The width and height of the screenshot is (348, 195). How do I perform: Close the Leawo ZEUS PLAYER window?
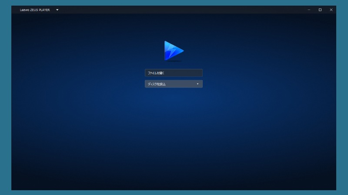(x=331, y=10)
